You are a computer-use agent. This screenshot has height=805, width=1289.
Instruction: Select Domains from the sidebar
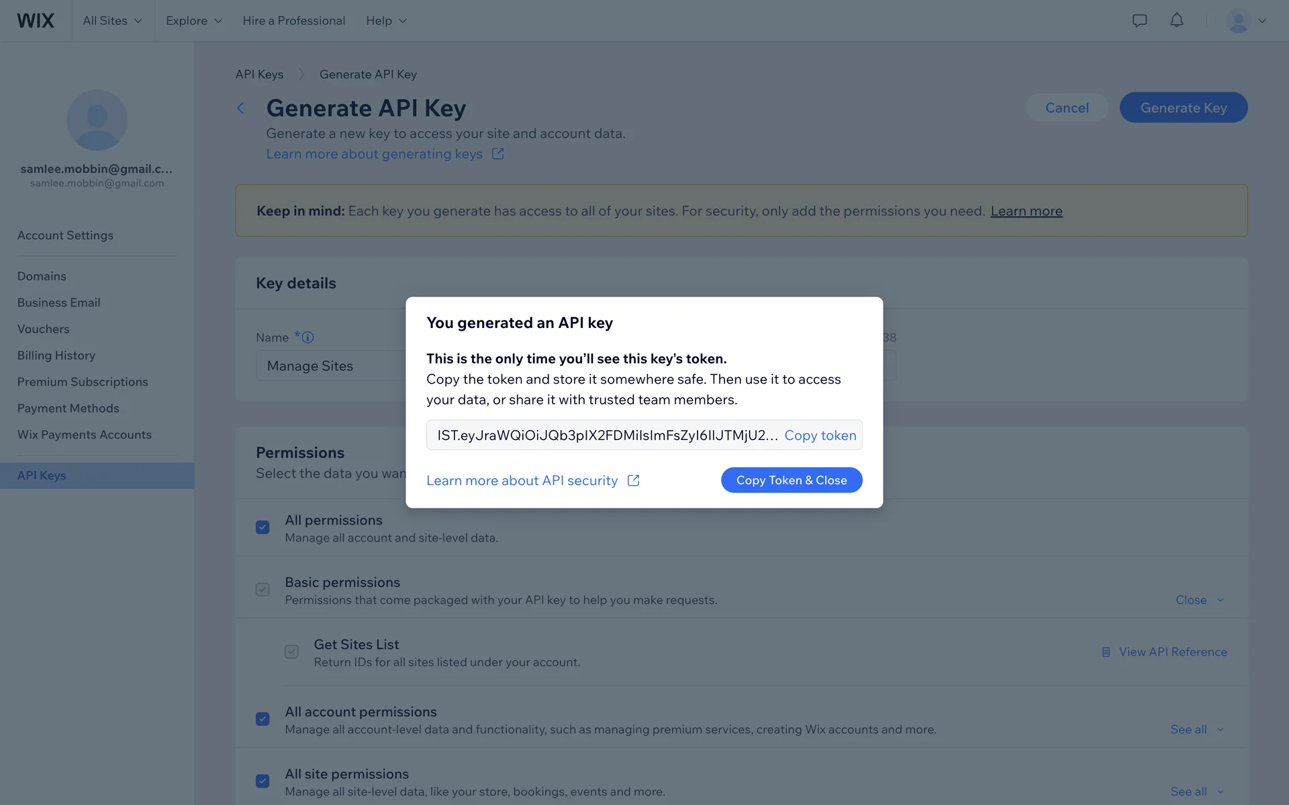click(x=42, y=276)
